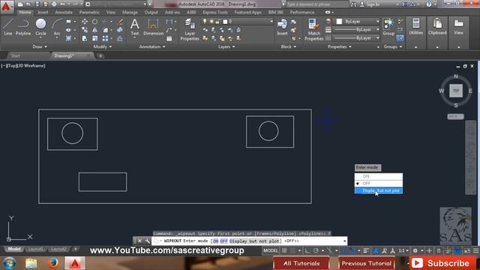Image resolution: width=480 pixels, height=270 pixels.
Task: Add a new drawing tab with plus button
Action: pos(100,55)
